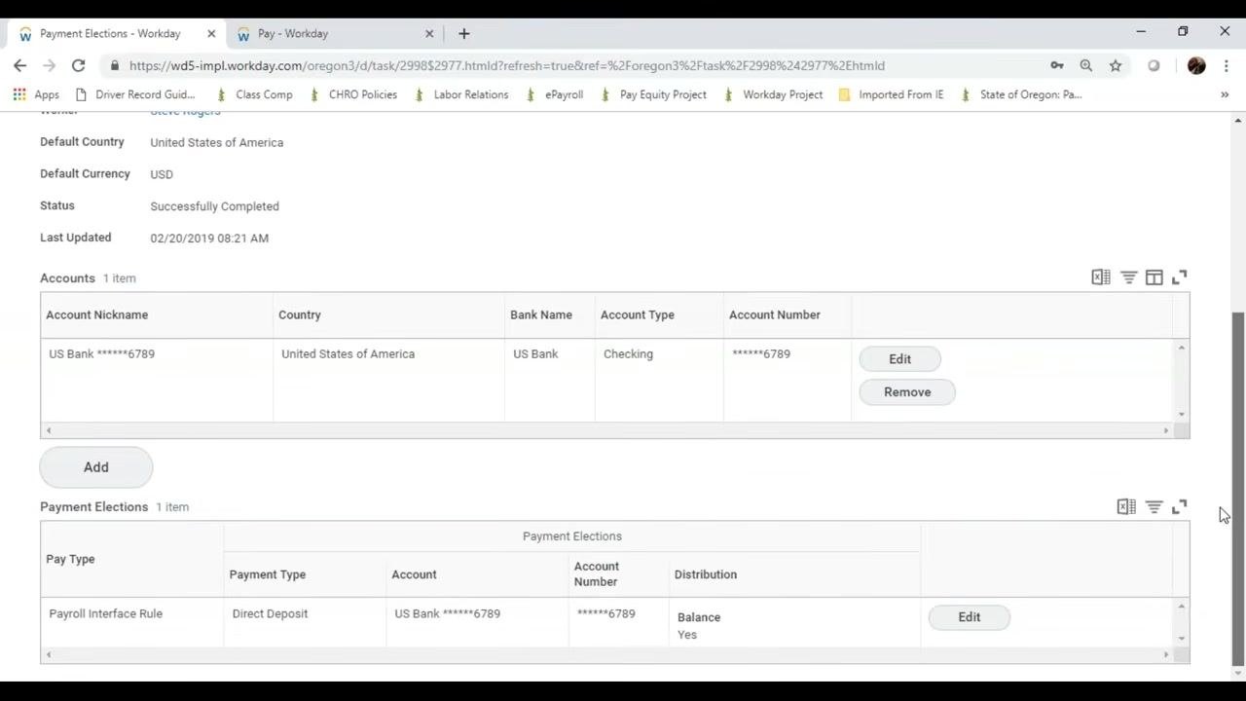Export Accounts table to Excel
Screen dimensions: 1246x701
click(x=1101, y=277)
